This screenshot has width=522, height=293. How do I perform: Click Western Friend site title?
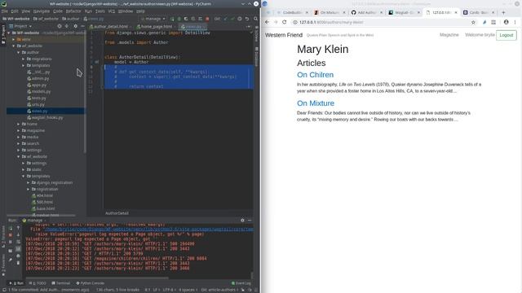pyautogui.click(x=284, y=35)
